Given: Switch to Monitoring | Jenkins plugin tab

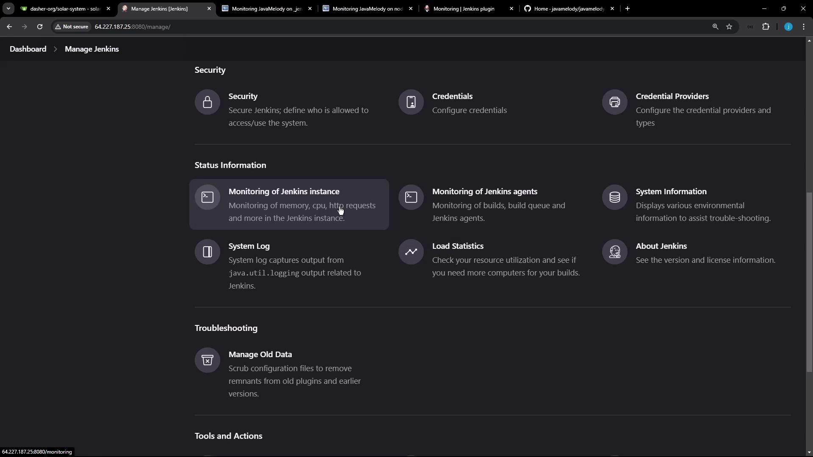Looking at the screenshot, I should (x=464, y=8).
